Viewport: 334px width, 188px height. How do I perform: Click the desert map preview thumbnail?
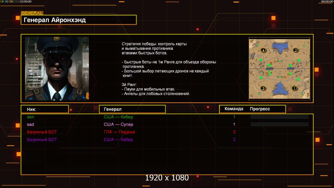[279, 69]
